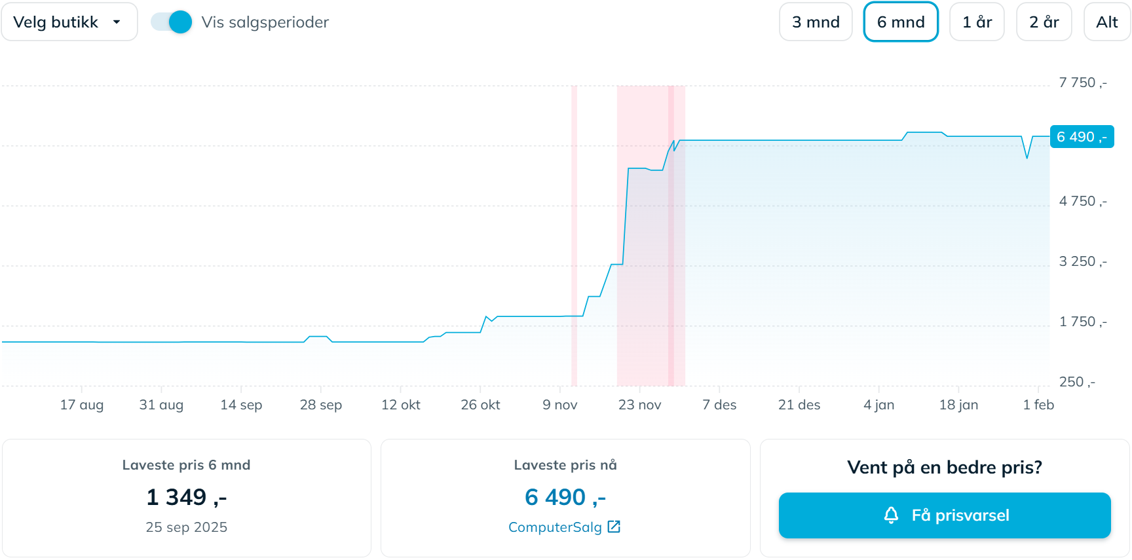
Task: Toggle the Vis salgsperioder switch
Action: (172, 22)
